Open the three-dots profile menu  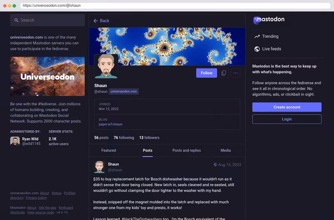[x=235, y=73]
